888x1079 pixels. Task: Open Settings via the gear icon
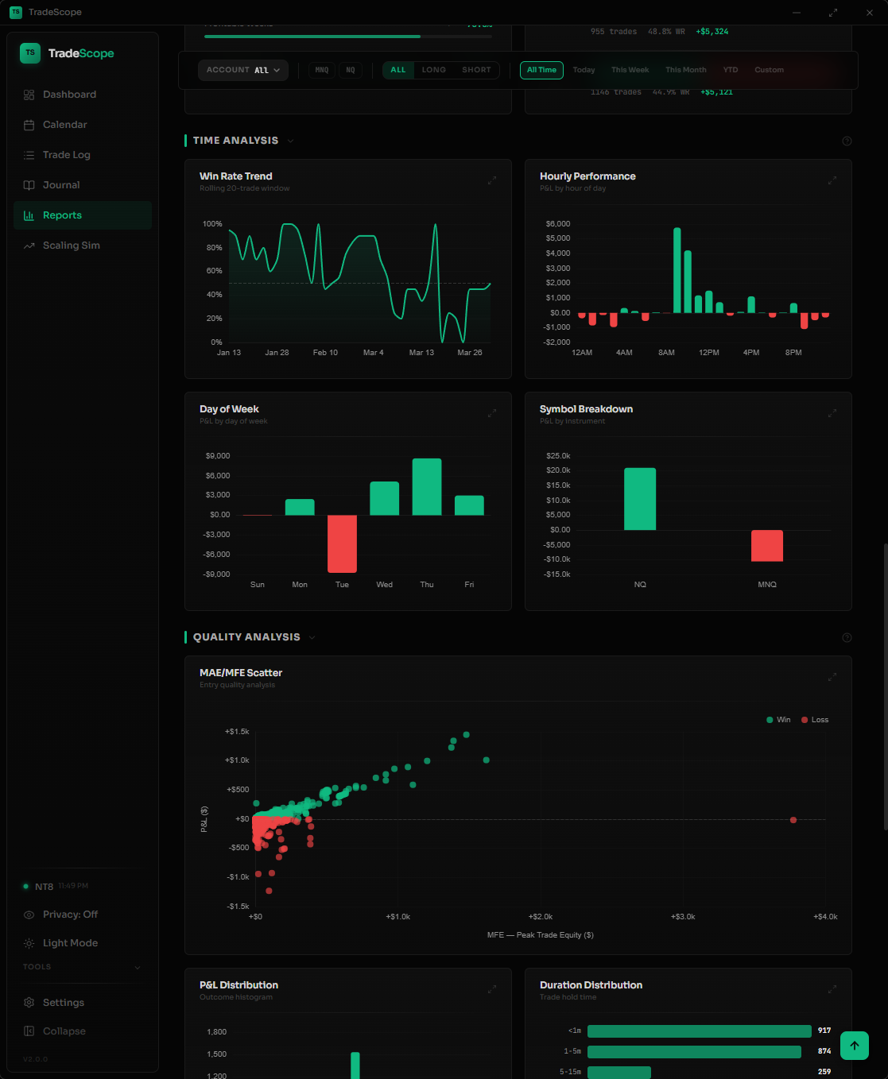pos(29,1002)
